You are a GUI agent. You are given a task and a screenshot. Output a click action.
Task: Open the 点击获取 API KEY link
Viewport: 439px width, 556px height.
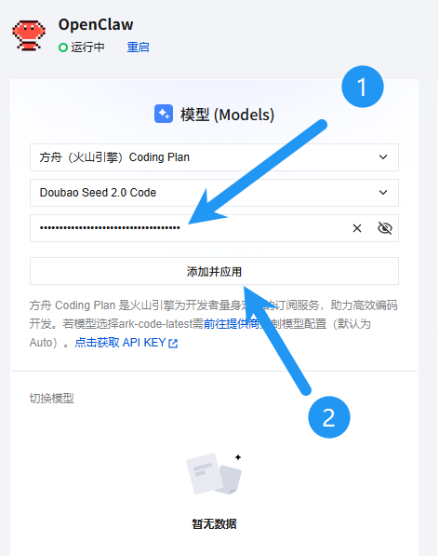120,343
